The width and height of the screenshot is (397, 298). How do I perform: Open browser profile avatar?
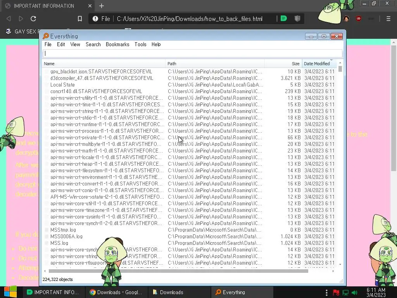tap(346, 19)
